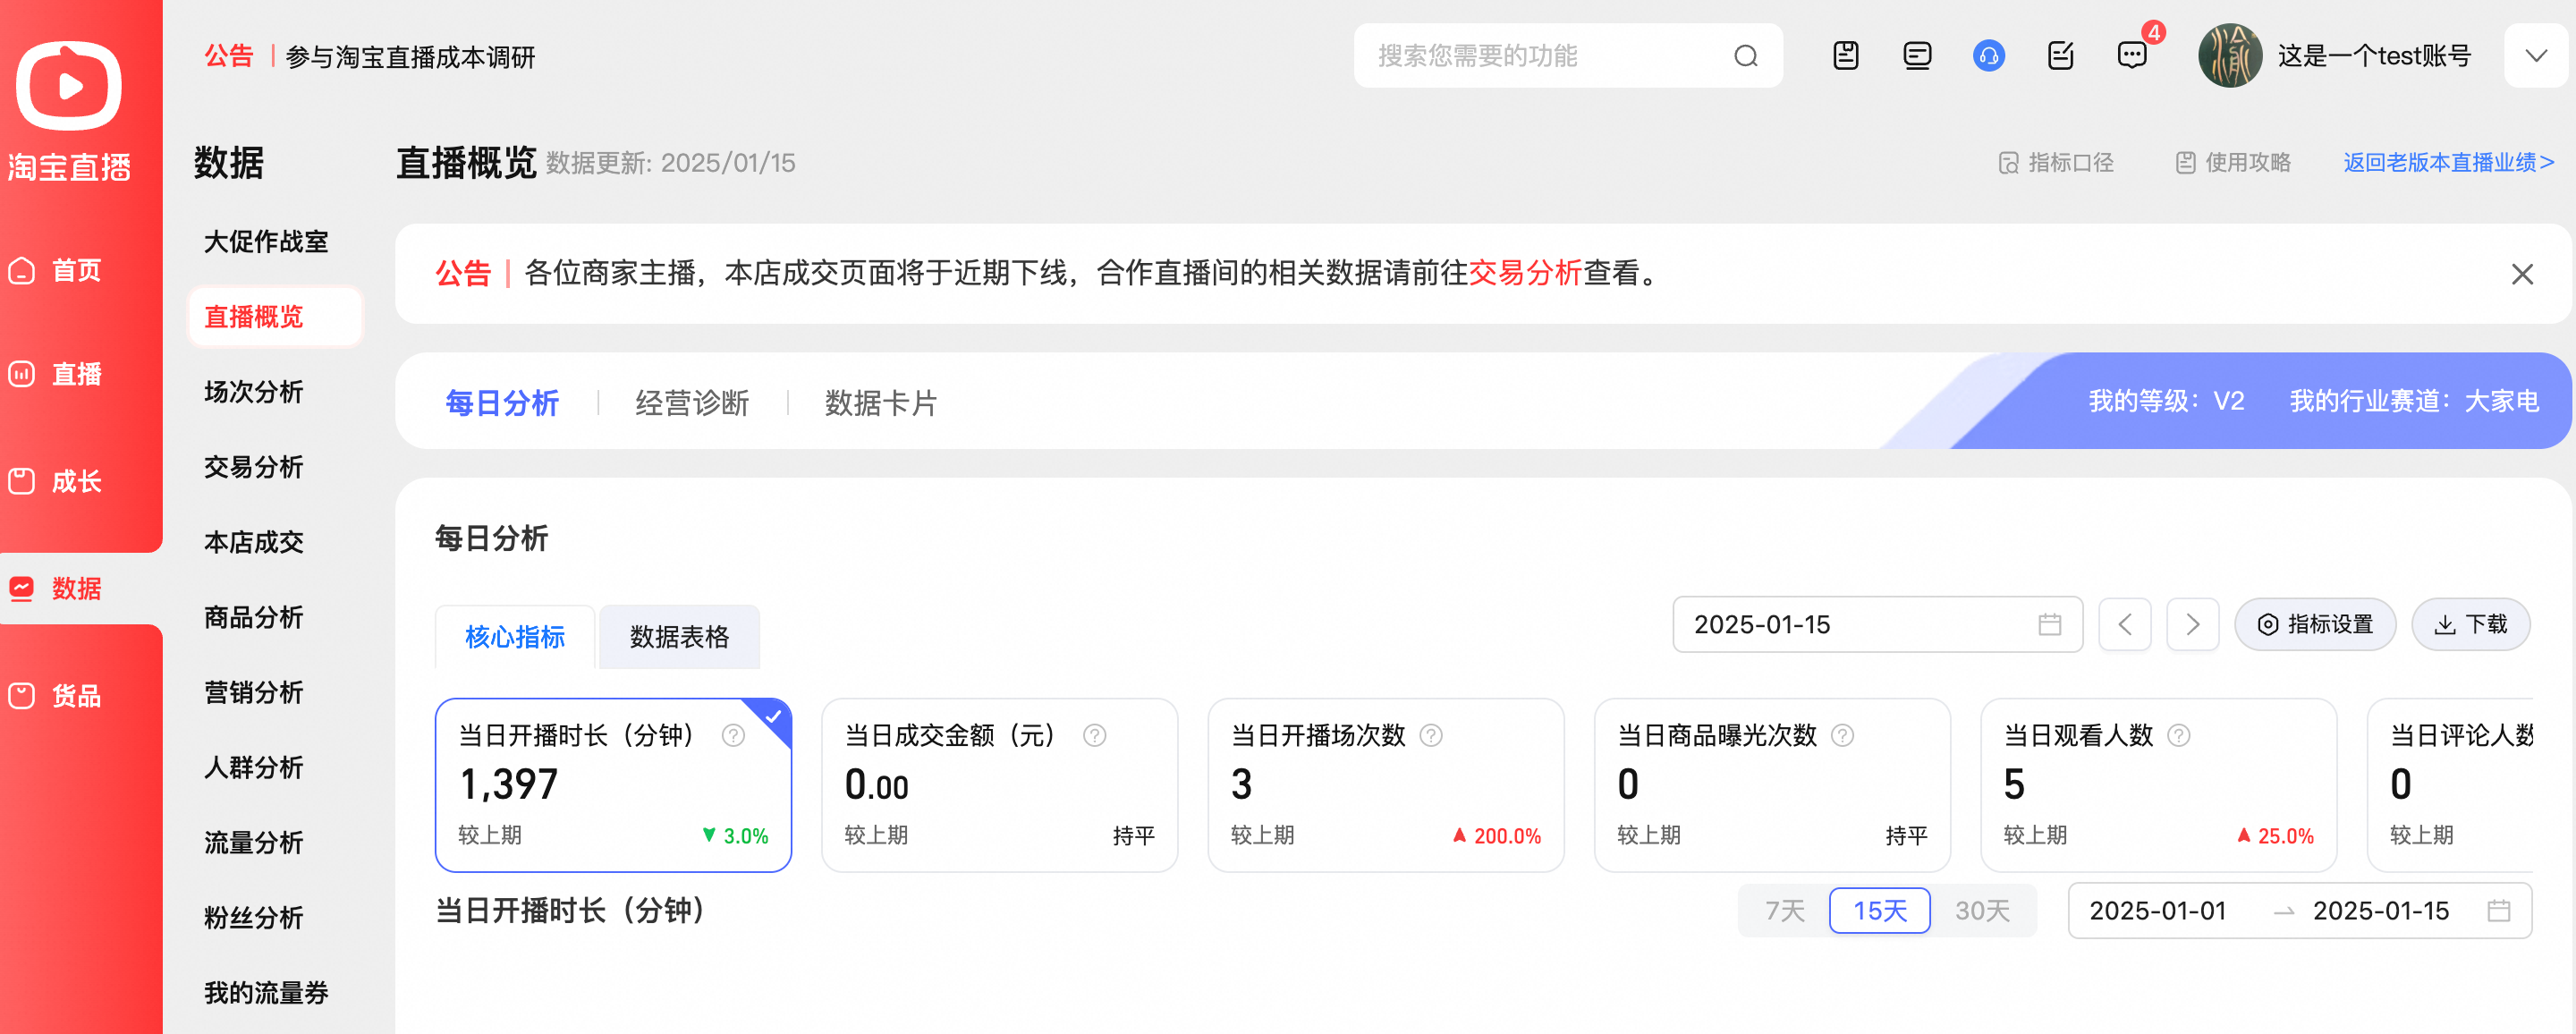This screenshot has height=1034, width=2576.
Task: Open 商品分析 in data menu
Action: point(253,617)
